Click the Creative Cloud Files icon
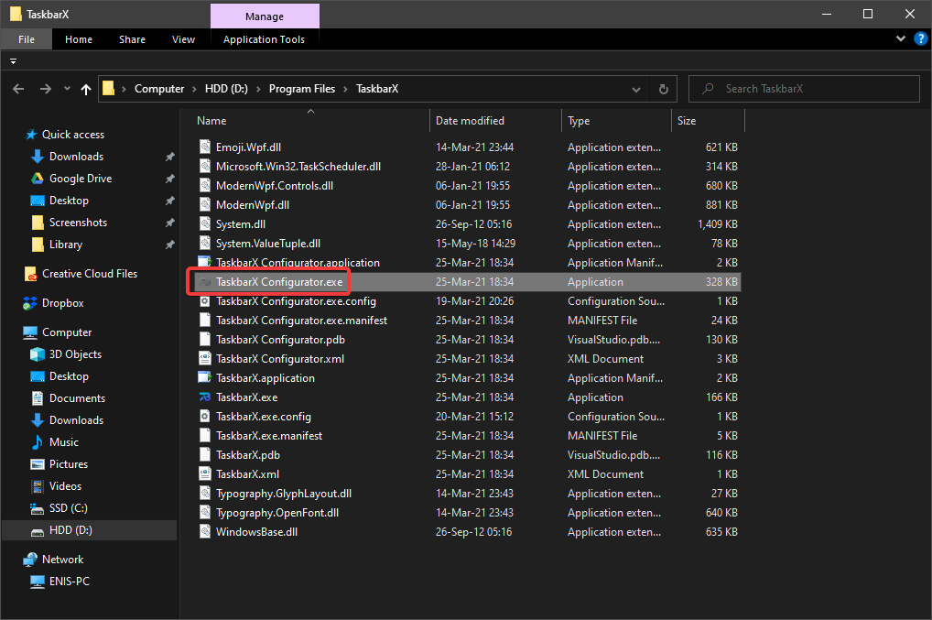932x620 pixels. click(31, 274)
